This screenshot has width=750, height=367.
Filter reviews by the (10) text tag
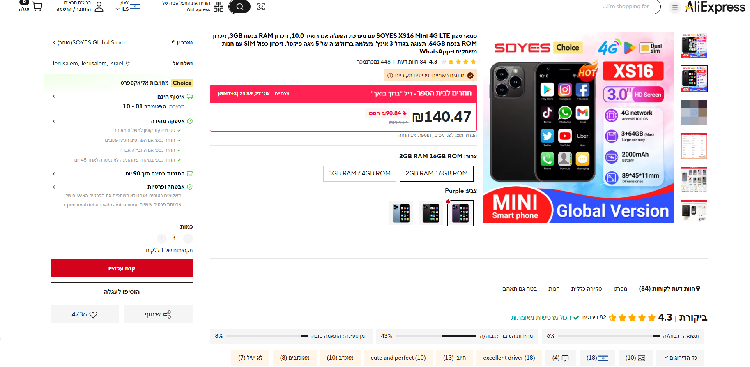340,358
